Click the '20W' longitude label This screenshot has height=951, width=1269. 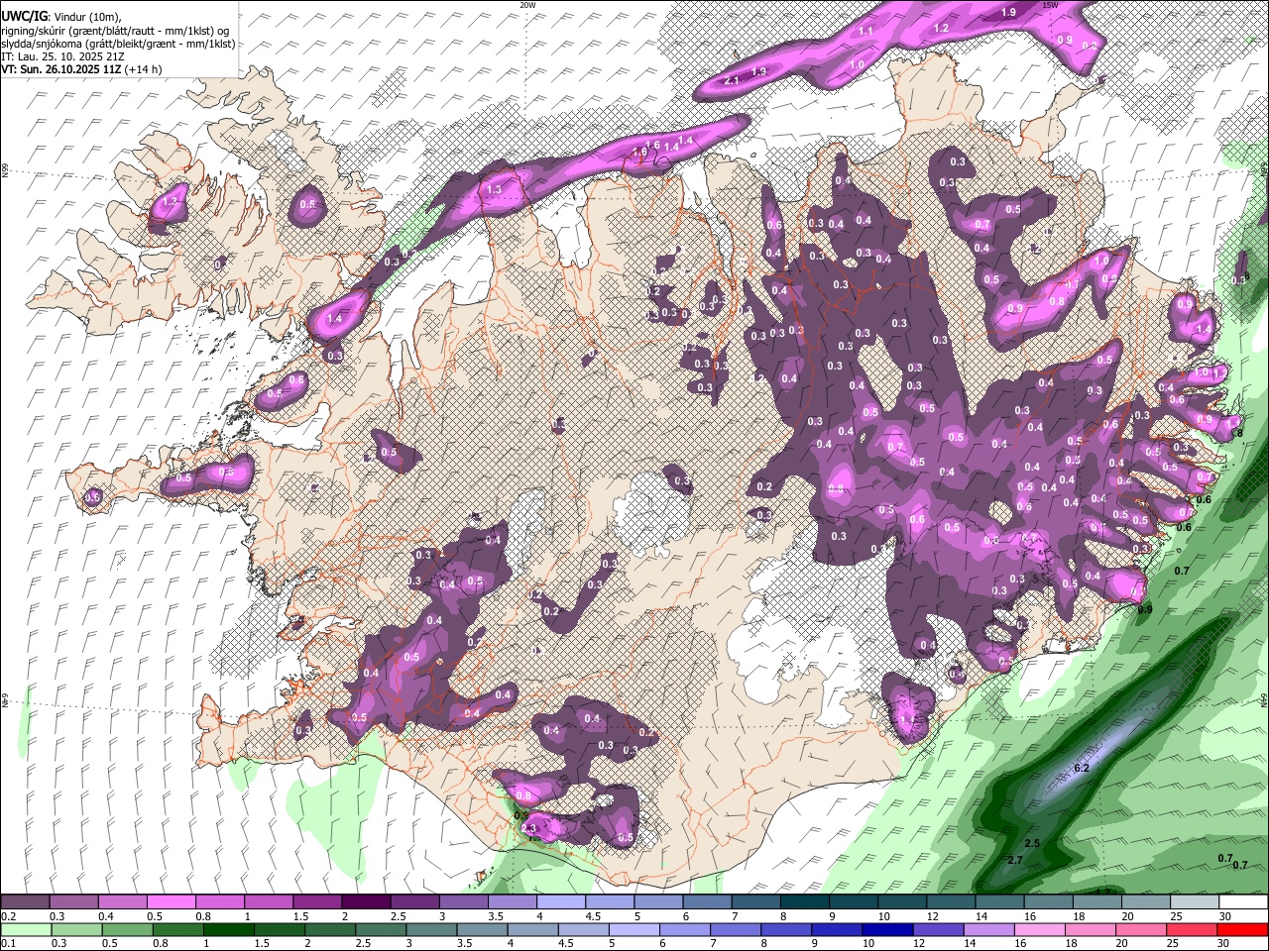pos(527,5)
